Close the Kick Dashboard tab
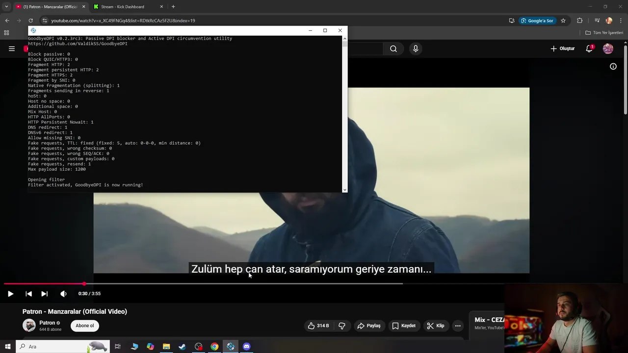The height and width of the screenshot is (353, 628). pos(161,7)
